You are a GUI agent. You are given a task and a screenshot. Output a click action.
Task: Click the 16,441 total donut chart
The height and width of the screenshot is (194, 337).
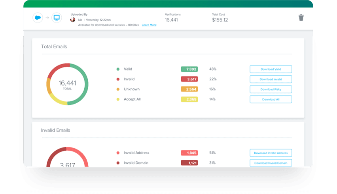click(x=67, y=84)
